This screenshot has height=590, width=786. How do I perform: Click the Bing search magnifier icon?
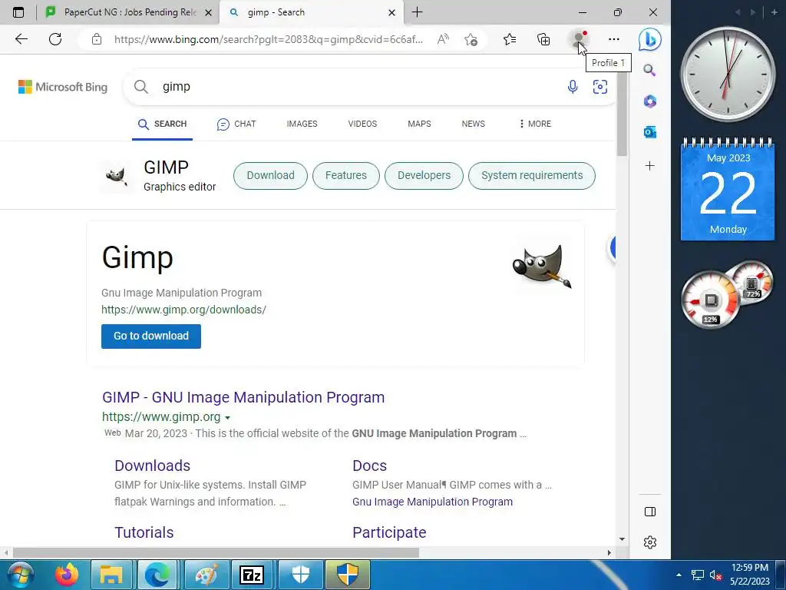[x=141, y=87]
